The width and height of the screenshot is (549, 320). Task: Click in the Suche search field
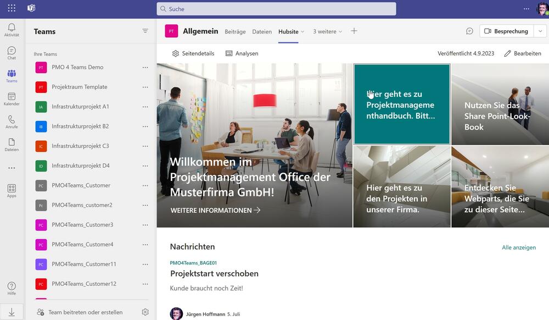(x=276, y=9)
